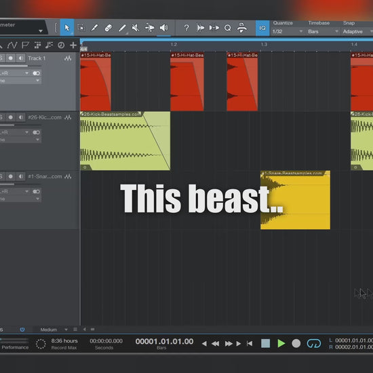Open the question mark help icon
Screen dimensions: 373x373
coord(186,28)
